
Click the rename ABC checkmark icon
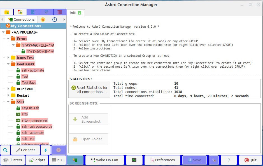pyautogui.click(x=46, y=12)
